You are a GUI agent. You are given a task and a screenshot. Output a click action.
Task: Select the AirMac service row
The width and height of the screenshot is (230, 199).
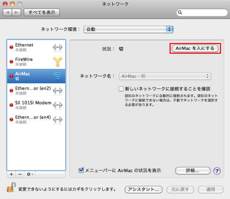[x=36, y=76]
